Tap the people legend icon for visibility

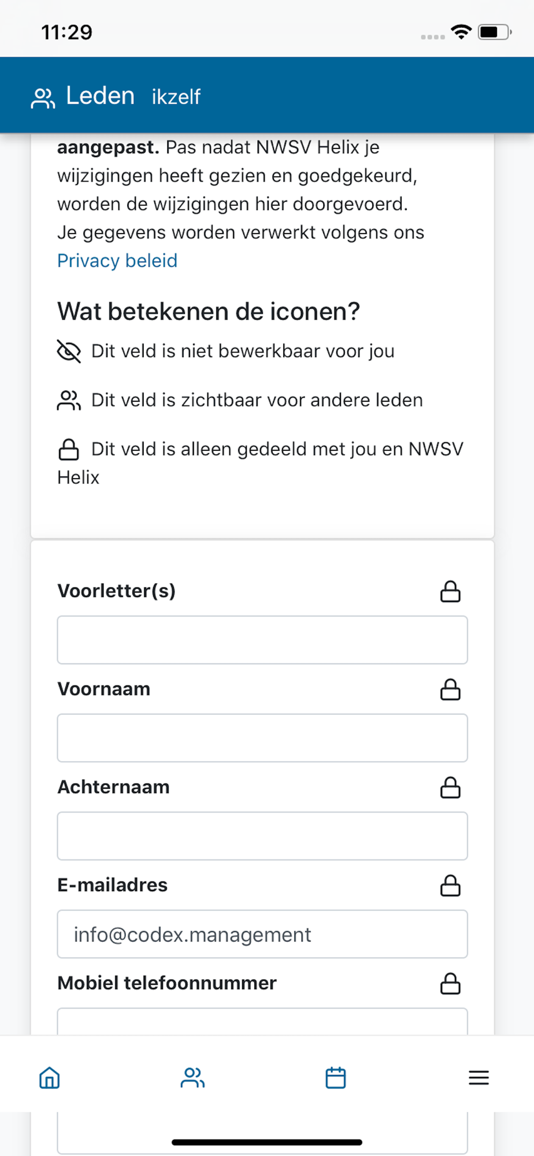(69, 400)
